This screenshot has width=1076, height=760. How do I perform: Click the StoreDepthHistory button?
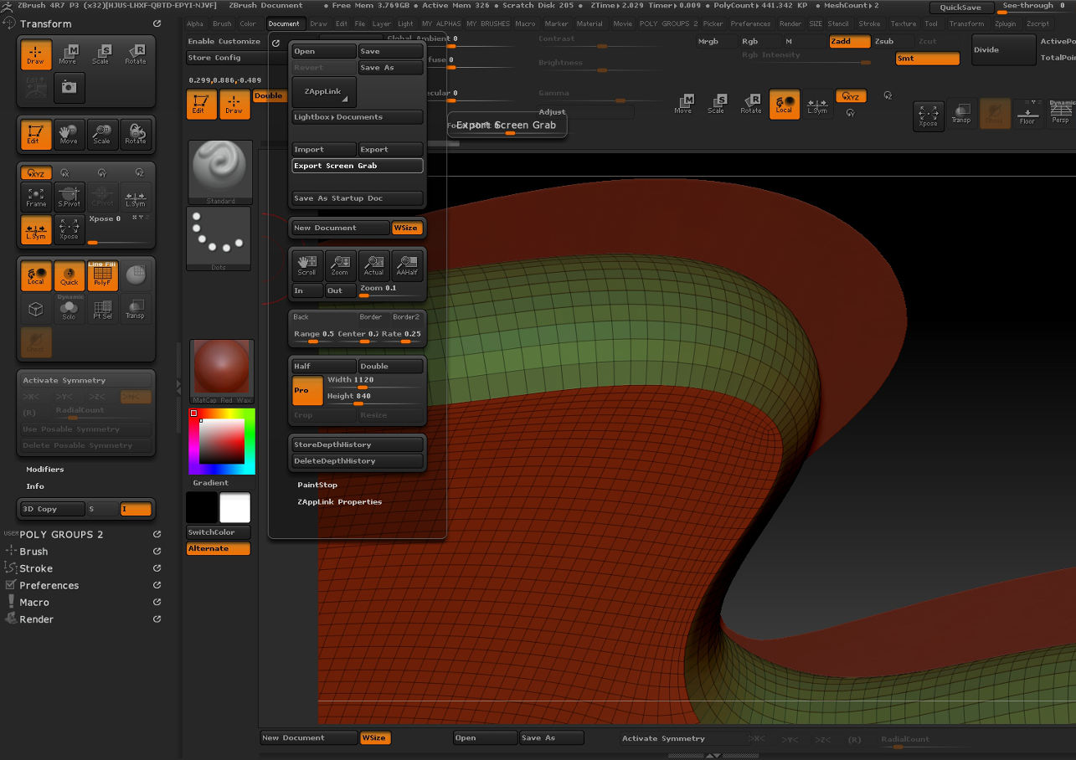(x=358, y=444)
